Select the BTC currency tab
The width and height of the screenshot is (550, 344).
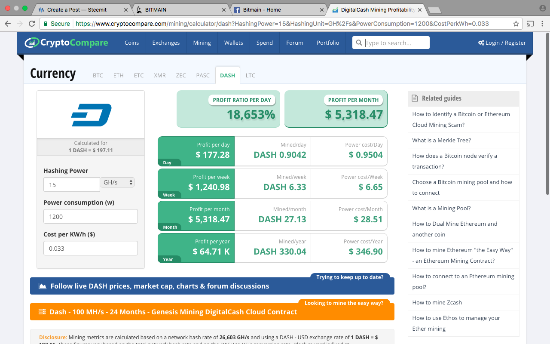pos(98,75)
